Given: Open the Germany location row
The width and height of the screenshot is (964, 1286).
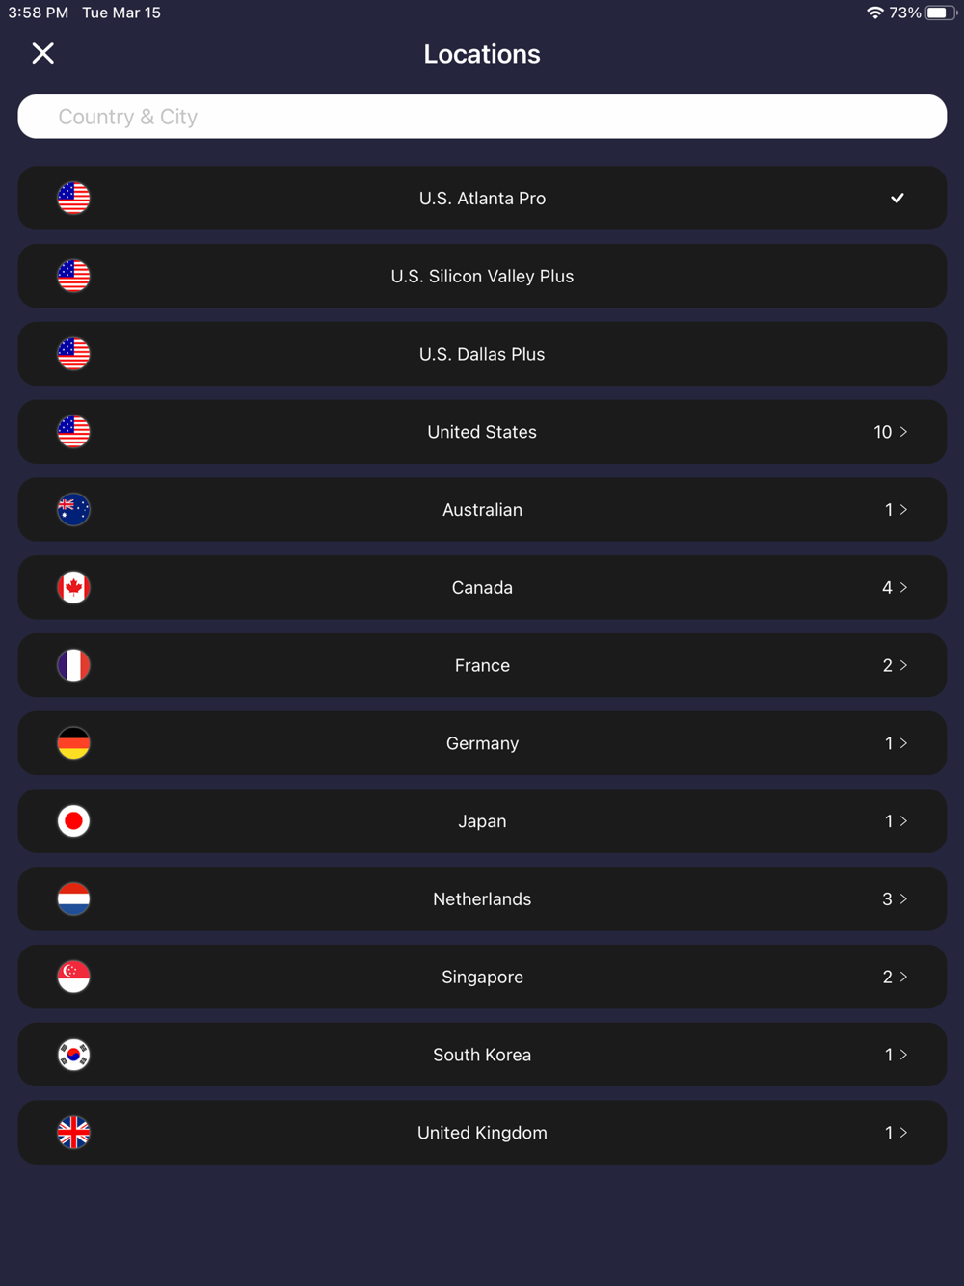Looking at the screenshot, I should [x=482, y=743].
